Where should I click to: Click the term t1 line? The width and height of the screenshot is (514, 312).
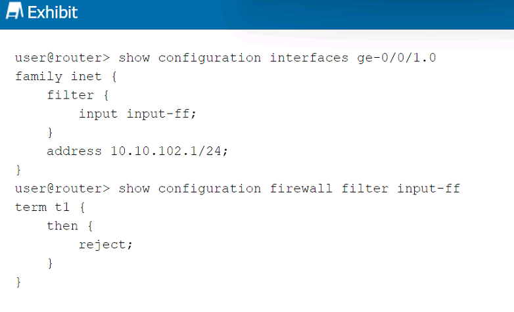[x=50, y=208]
